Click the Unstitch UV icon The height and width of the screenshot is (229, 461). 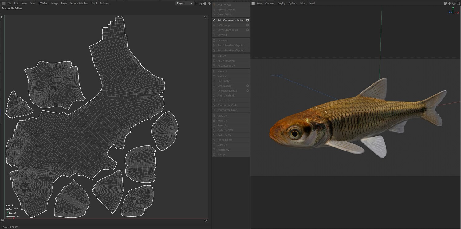tap(214, 101)
